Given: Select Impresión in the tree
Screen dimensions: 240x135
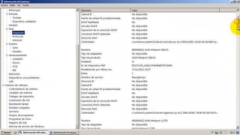Looking at the screenshot, I should 14,74.
